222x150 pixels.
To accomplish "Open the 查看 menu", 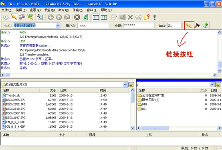I will [35, 10].
